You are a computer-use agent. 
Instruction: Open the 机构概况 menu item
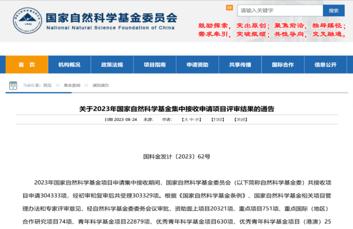tap(69, 65)
